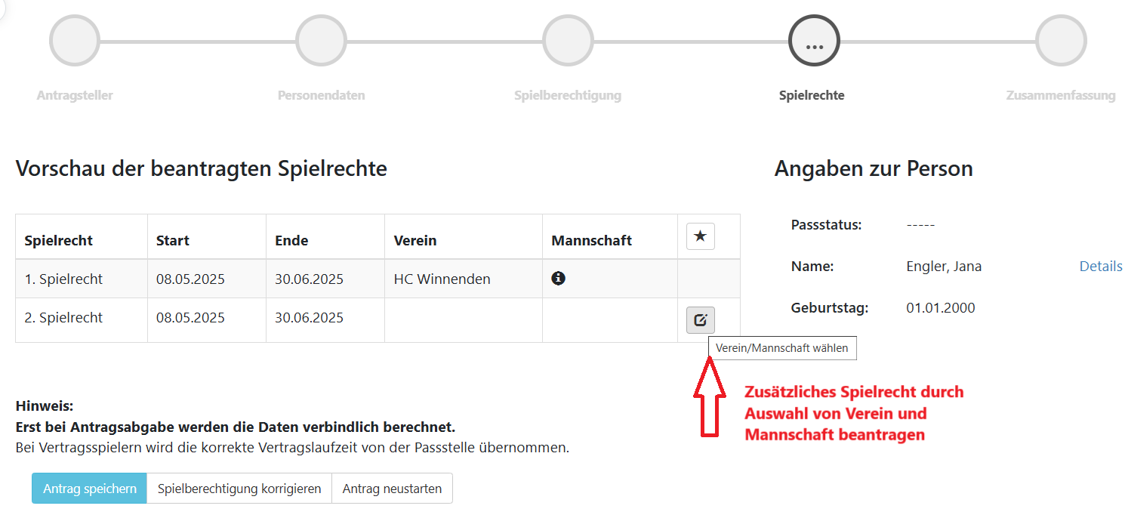This screenshot has height=518, width=1131.
Task: Click the star button in the table header
Action: pos(700,237)
